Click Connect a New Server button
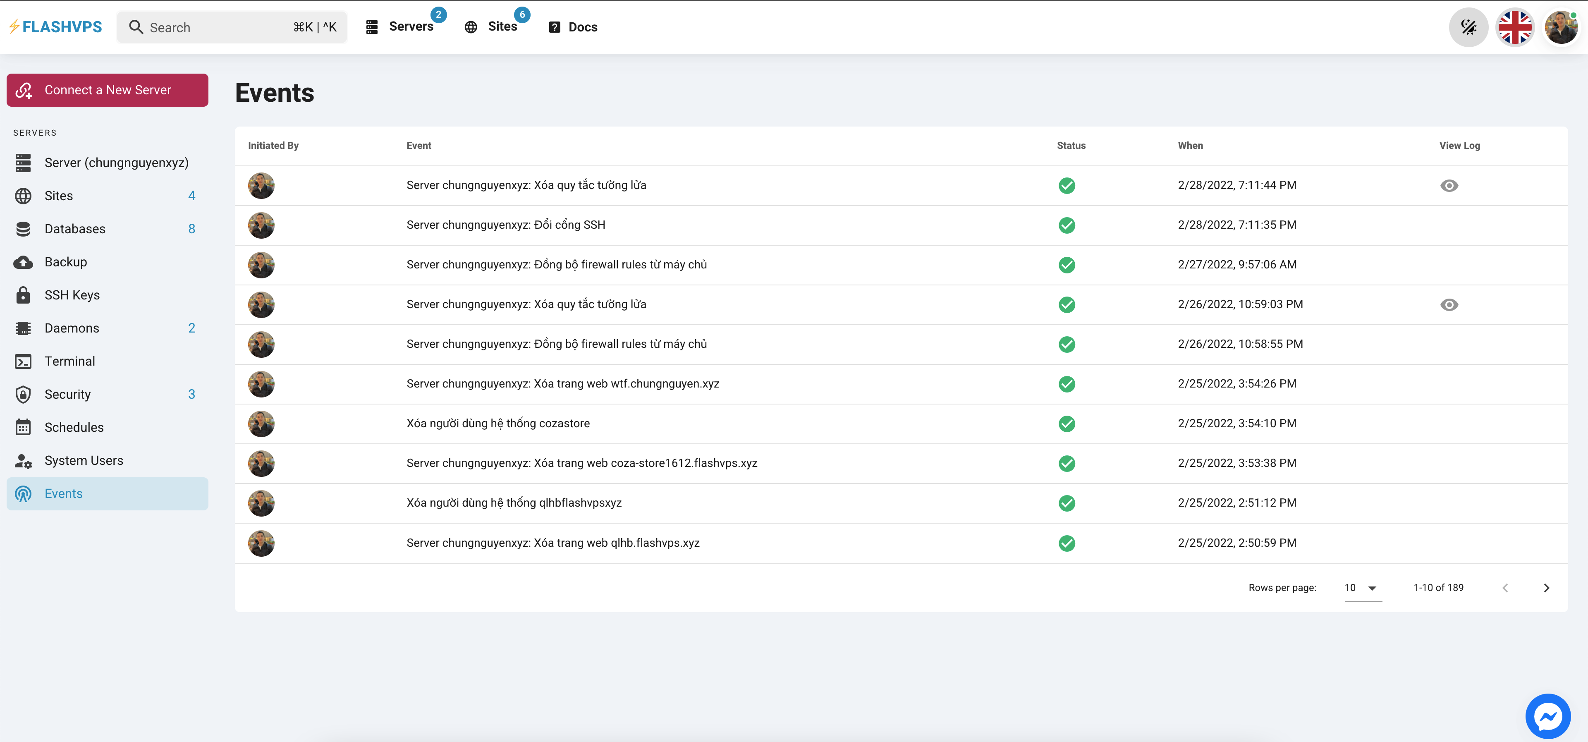The width and height of the screenshot is (1588, 742). [107, 89]
